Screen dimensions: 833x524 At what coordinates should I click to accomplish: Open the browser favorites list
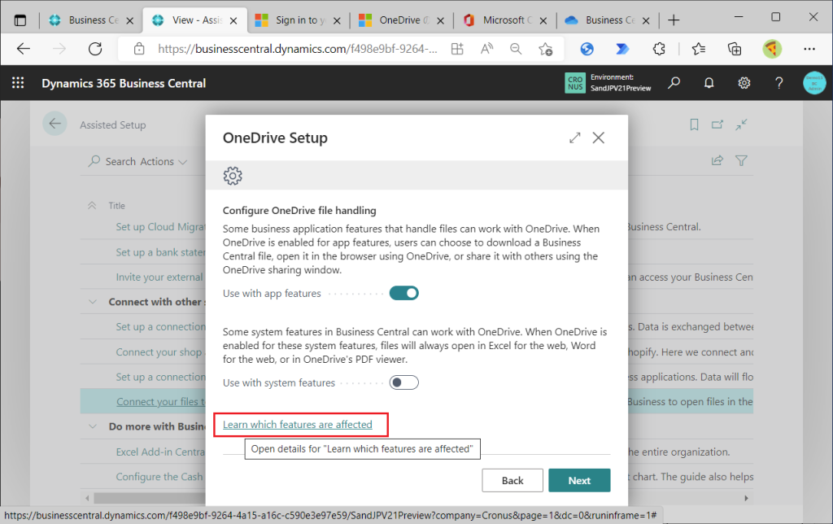pos(699,49)
